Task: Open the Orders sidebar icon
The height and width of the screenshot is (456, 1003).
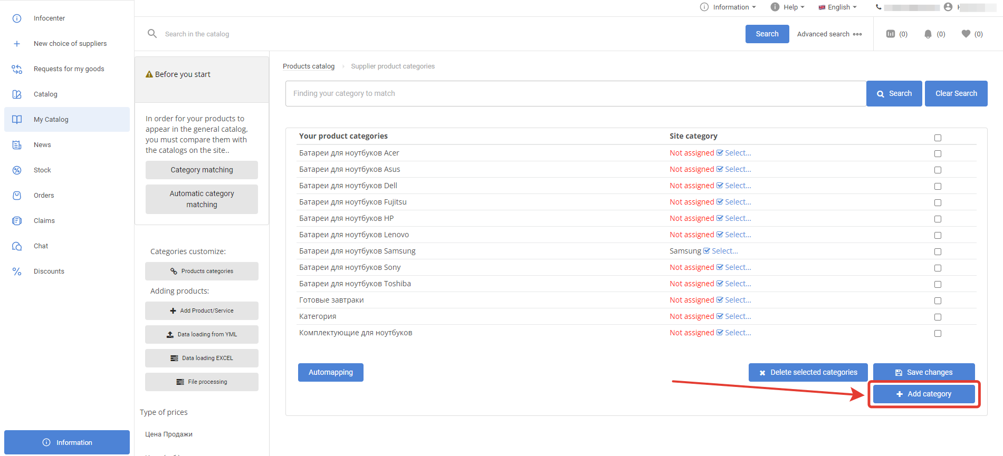Action: click(x=17, y=196)
